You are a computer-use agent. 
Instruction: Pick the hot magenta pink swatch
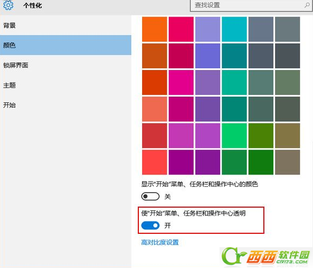[181, 82]
